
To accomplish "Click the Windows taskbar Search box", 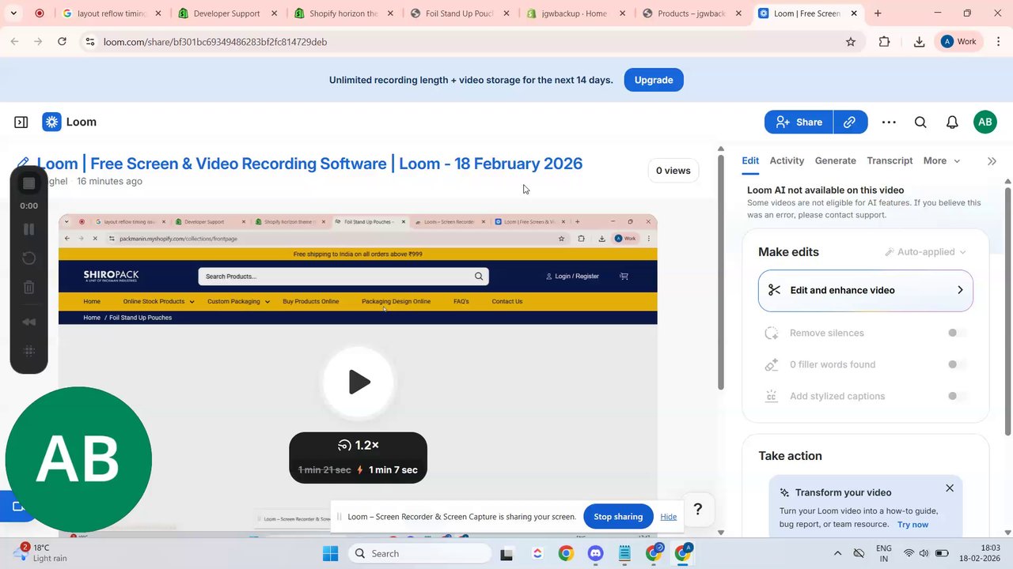I will (x=419, y=553).
